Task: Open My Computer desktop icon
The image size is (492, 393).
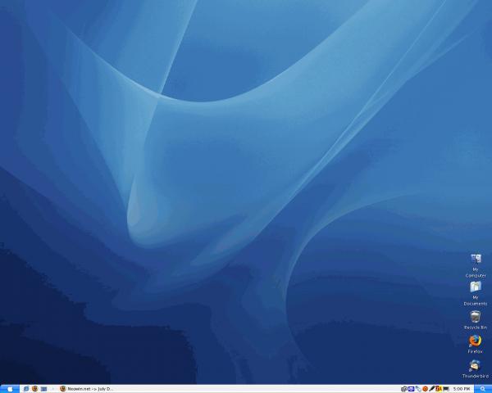Action: coord(476,265)
